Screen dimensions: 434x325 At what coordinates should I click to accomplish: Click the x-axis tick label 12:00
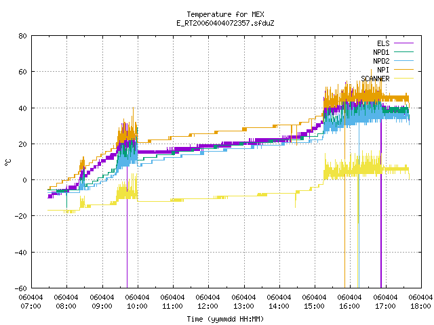(x=208, y=306)
